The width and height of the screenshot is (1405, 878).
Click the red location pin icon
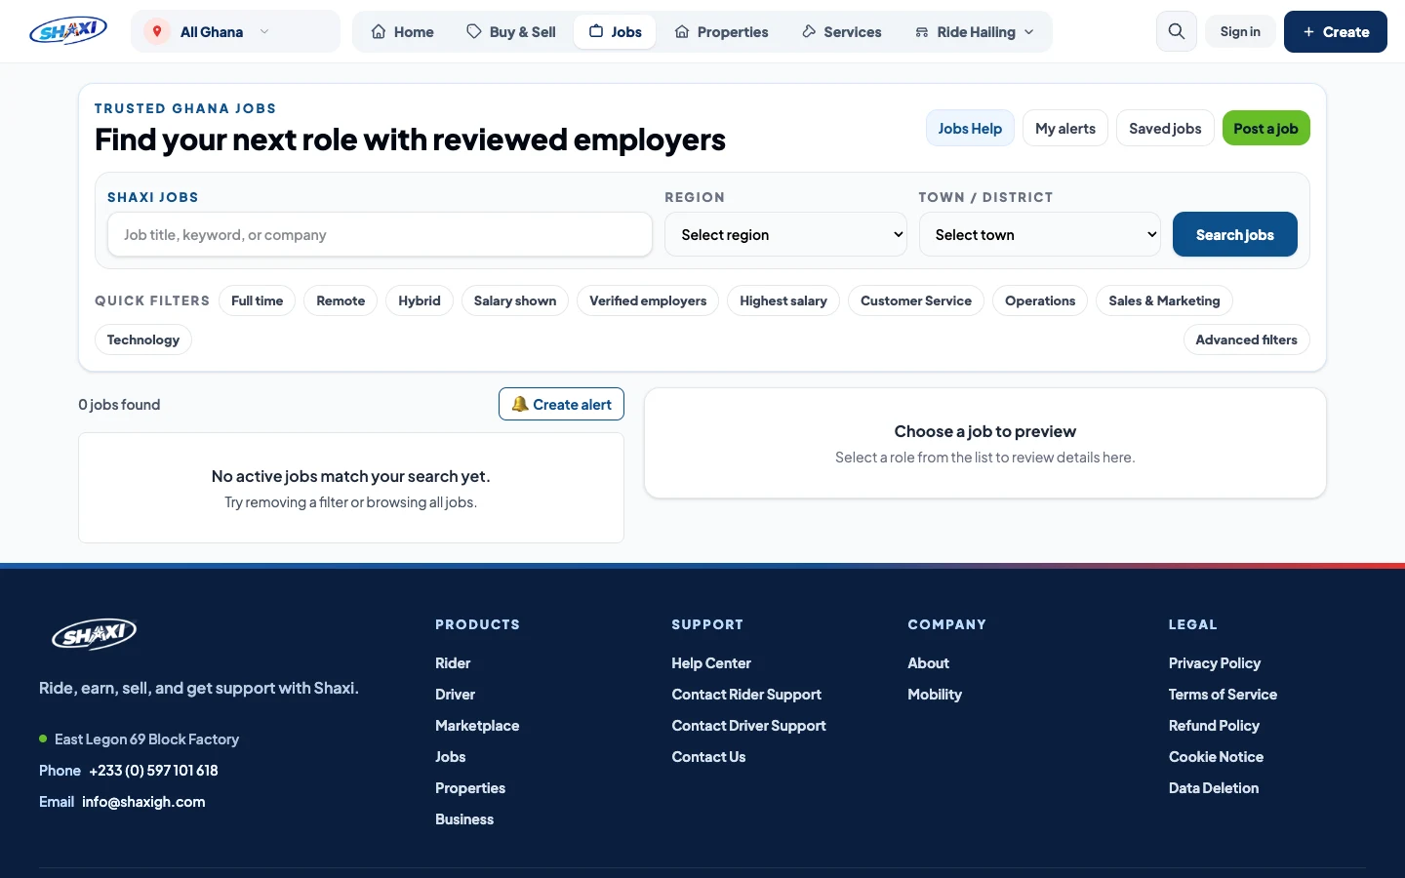click(x=156, y=31)
